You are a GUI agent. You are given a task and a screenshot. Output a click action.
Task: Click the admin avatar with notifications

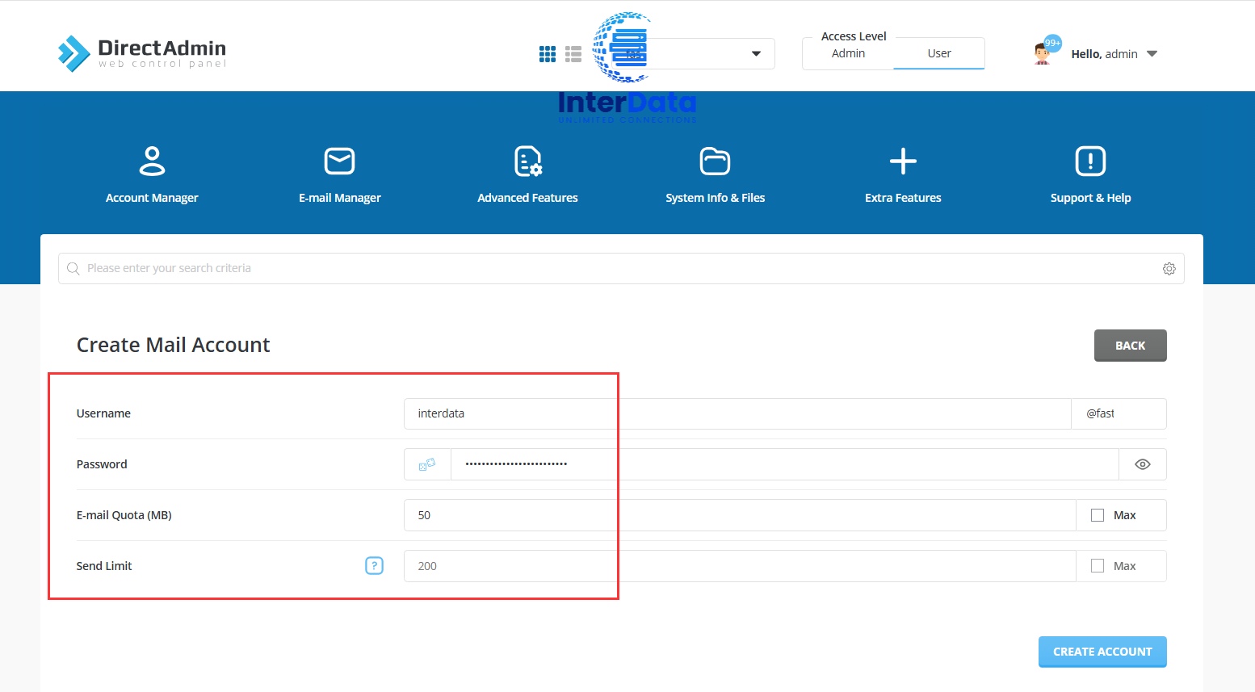click(x=1042, y=54)
